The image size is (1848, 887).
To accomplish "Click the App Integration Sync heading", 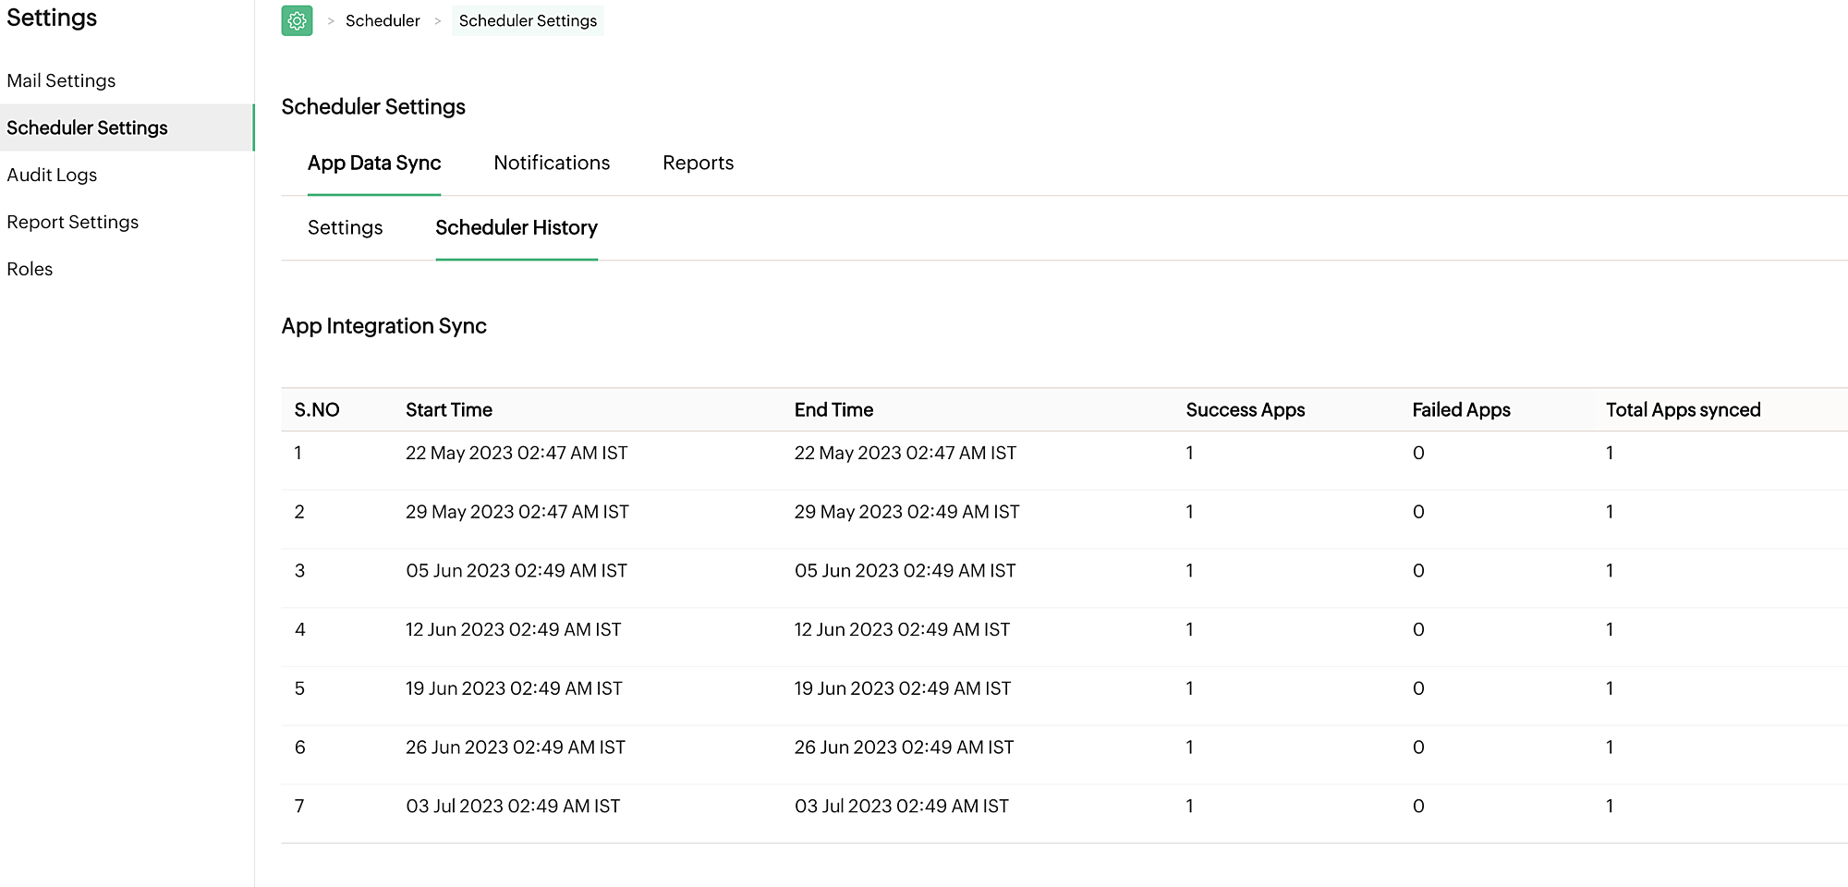I will point(384,326).
